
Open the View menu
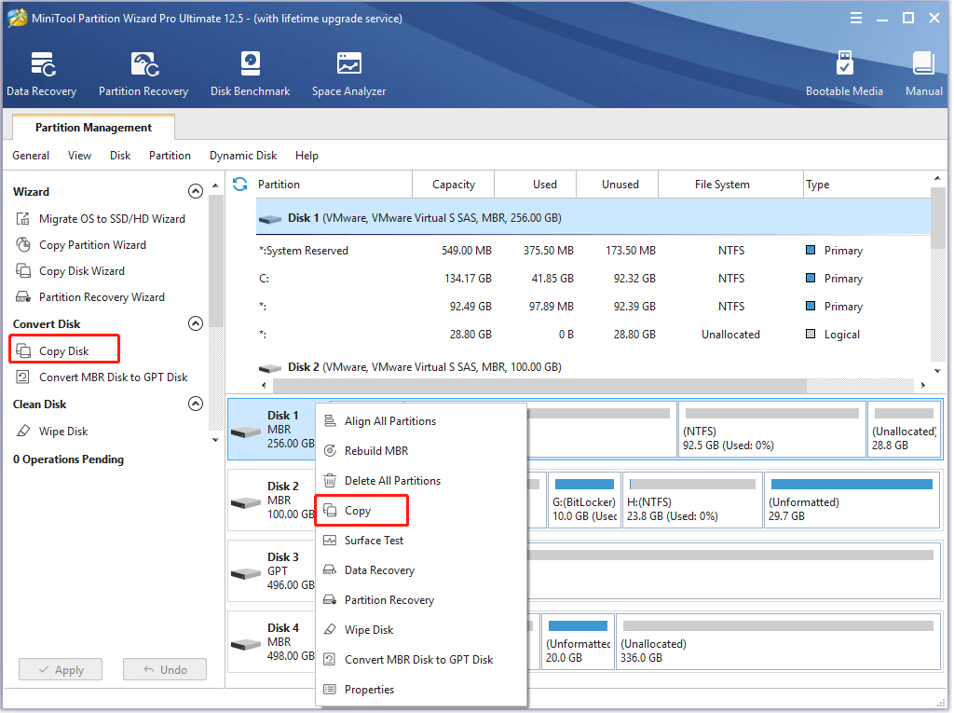pyautogui.click(x=80, y=156)
